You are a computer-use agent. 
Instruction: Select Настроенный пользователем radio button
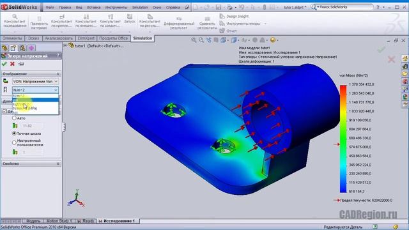coord(14,142)
